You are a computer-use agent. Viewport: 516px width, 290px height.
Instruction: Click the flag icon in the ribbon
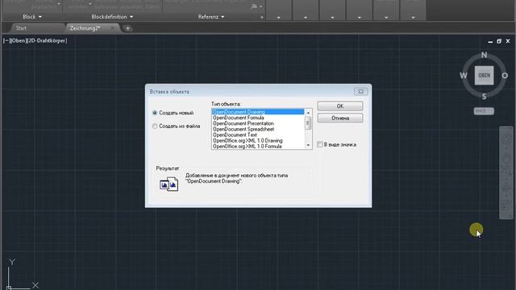254,6
